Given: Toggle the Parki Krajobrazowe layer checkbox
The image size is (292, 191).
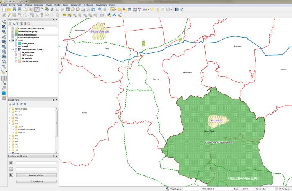Looking at the screenshot, I should (x=13, y=35).
